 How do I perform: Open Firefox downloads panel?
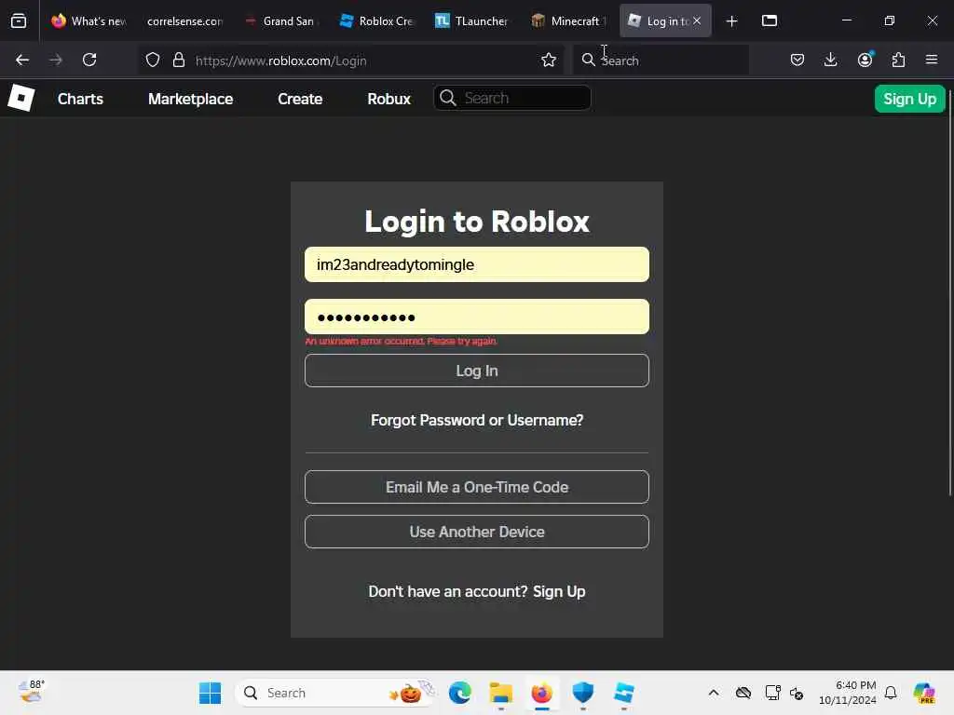point(830,61)
